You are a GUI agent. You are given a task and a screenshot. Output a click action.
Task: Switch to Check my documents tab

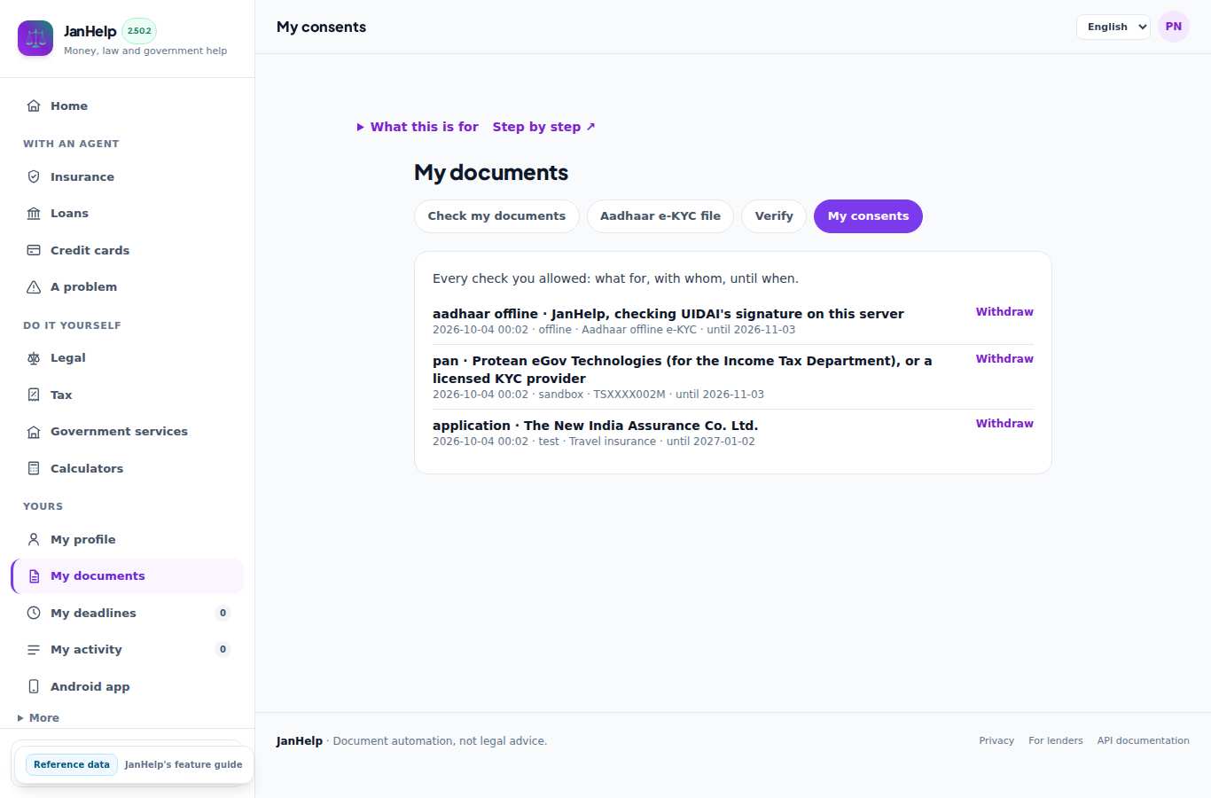click(496, 216)
